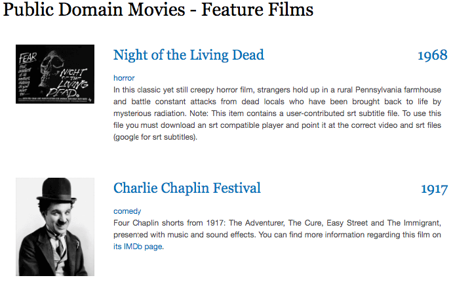Click the FEAR text on the poster
This screenshot has height=282, width=472.
[x=28, y=54]
